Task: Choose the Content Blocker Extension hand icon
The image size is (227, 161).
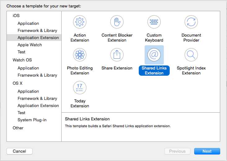Action: [117, 22]
